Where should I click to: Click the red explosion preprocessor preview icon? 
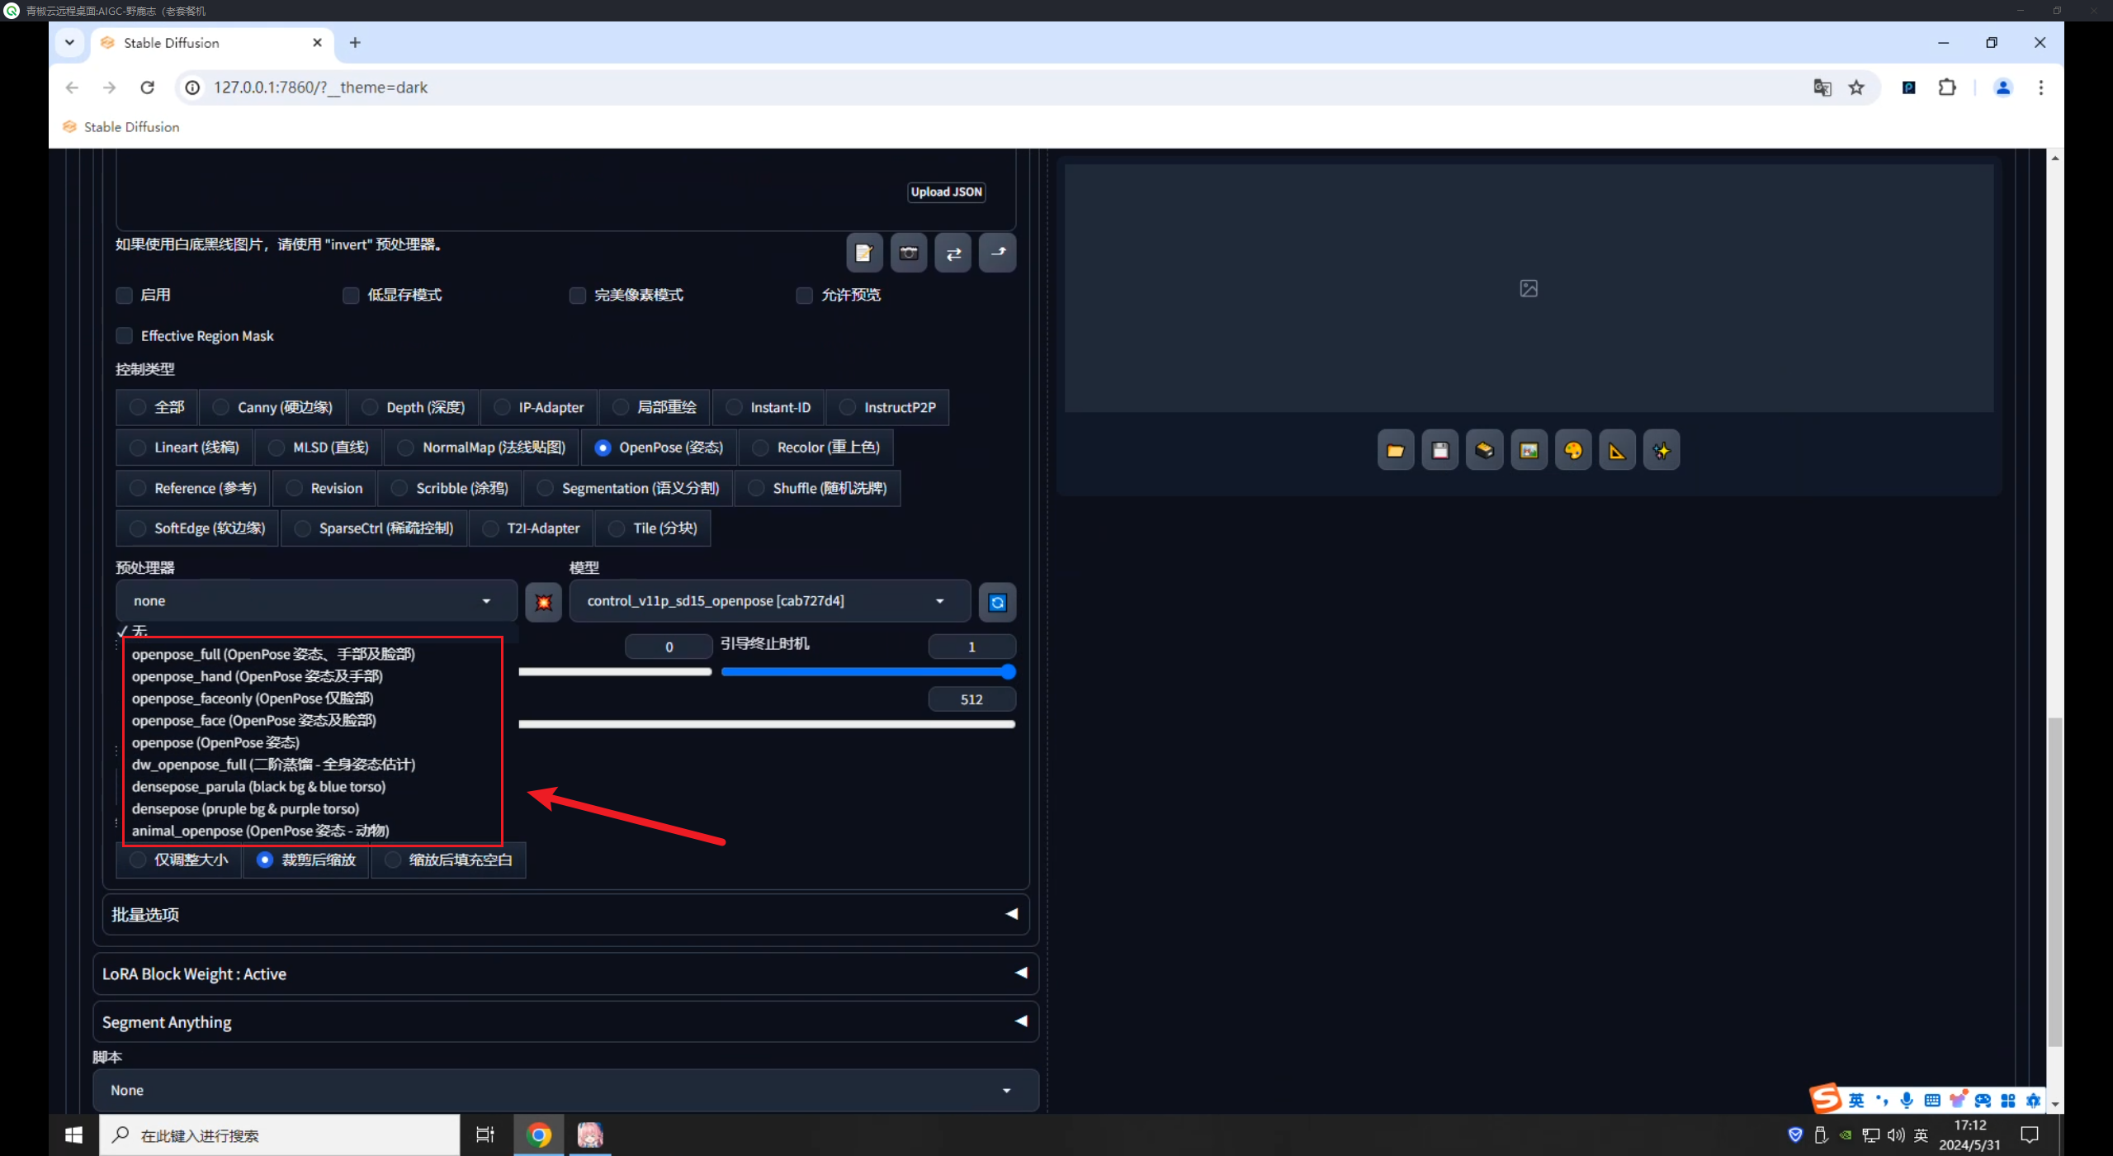point(543,602)
